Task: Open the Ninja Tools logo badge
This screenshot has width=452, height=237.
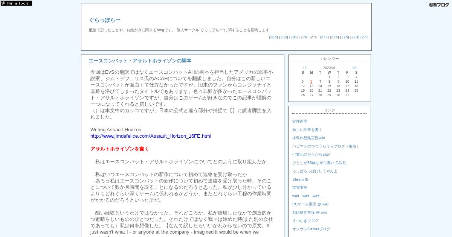Action: point(16,3)
